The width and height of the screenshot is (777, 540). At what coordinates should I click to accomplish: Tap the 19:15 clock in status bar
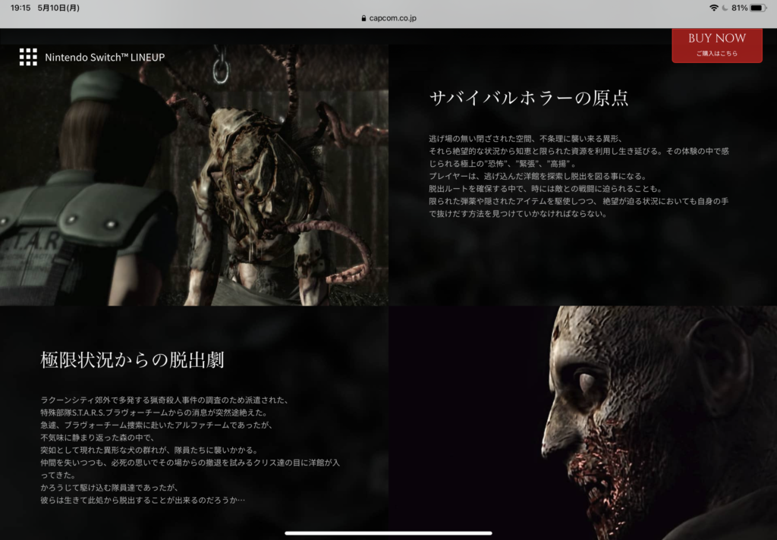tap(20, 8)
